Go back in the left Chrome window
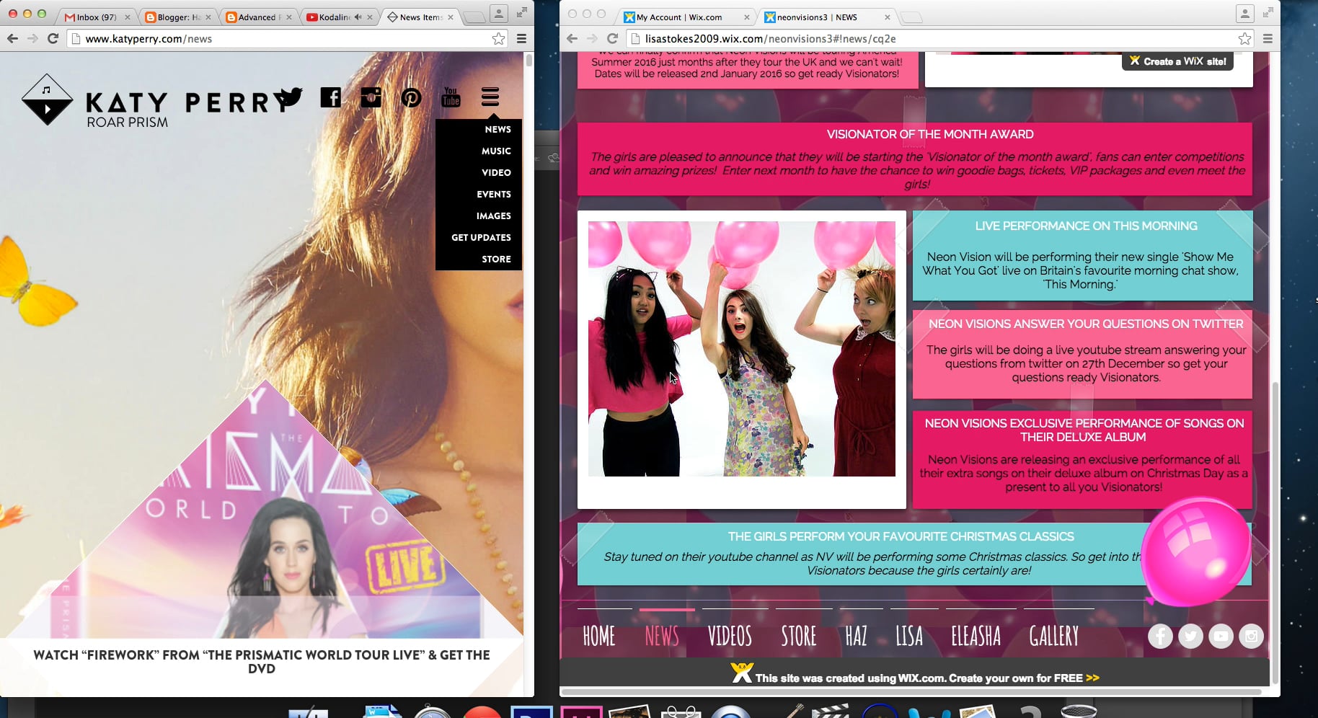The width and height of the screenshot is (1318, 718). pos(12,38)
